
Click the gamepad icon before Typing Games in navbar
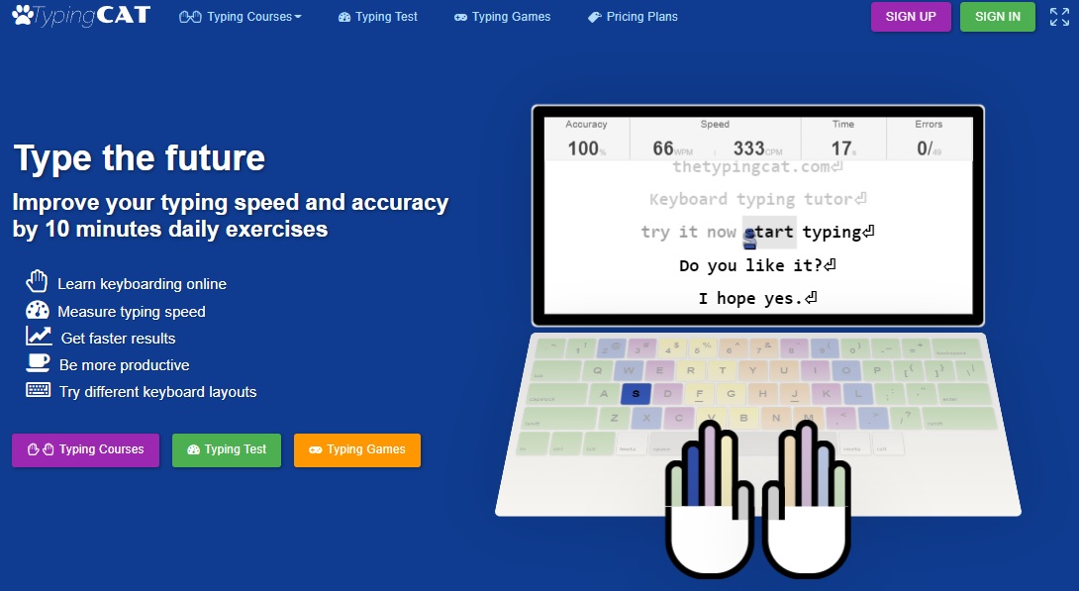click(460, 18)
